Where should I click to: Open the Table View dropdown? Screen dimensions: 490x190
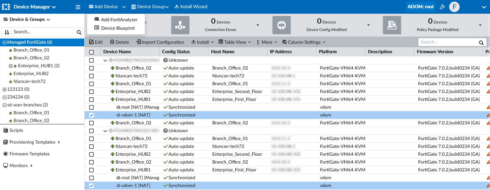(235, 42)
